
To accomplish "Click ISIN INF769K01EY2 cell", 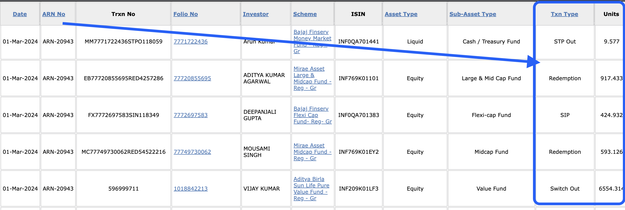I will point(359,152).
